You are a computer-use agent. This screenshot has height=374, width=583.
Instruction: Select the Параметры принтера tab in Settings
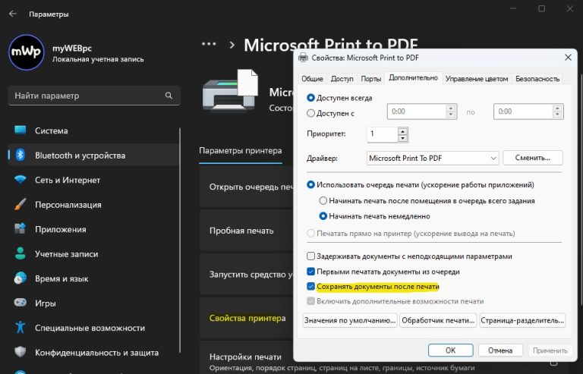pyautogui.click(x=241, y=151)
